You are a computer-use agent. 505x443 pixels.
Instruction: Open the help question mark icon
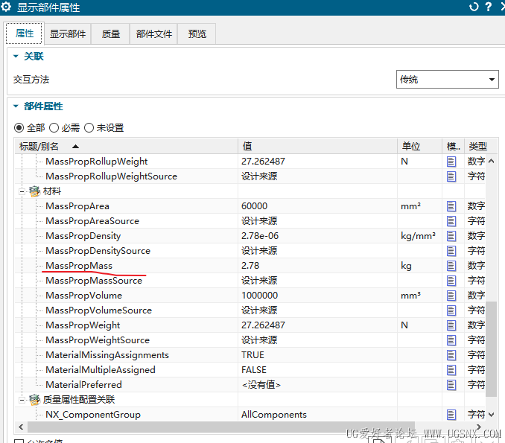click(x=489, y=7)
